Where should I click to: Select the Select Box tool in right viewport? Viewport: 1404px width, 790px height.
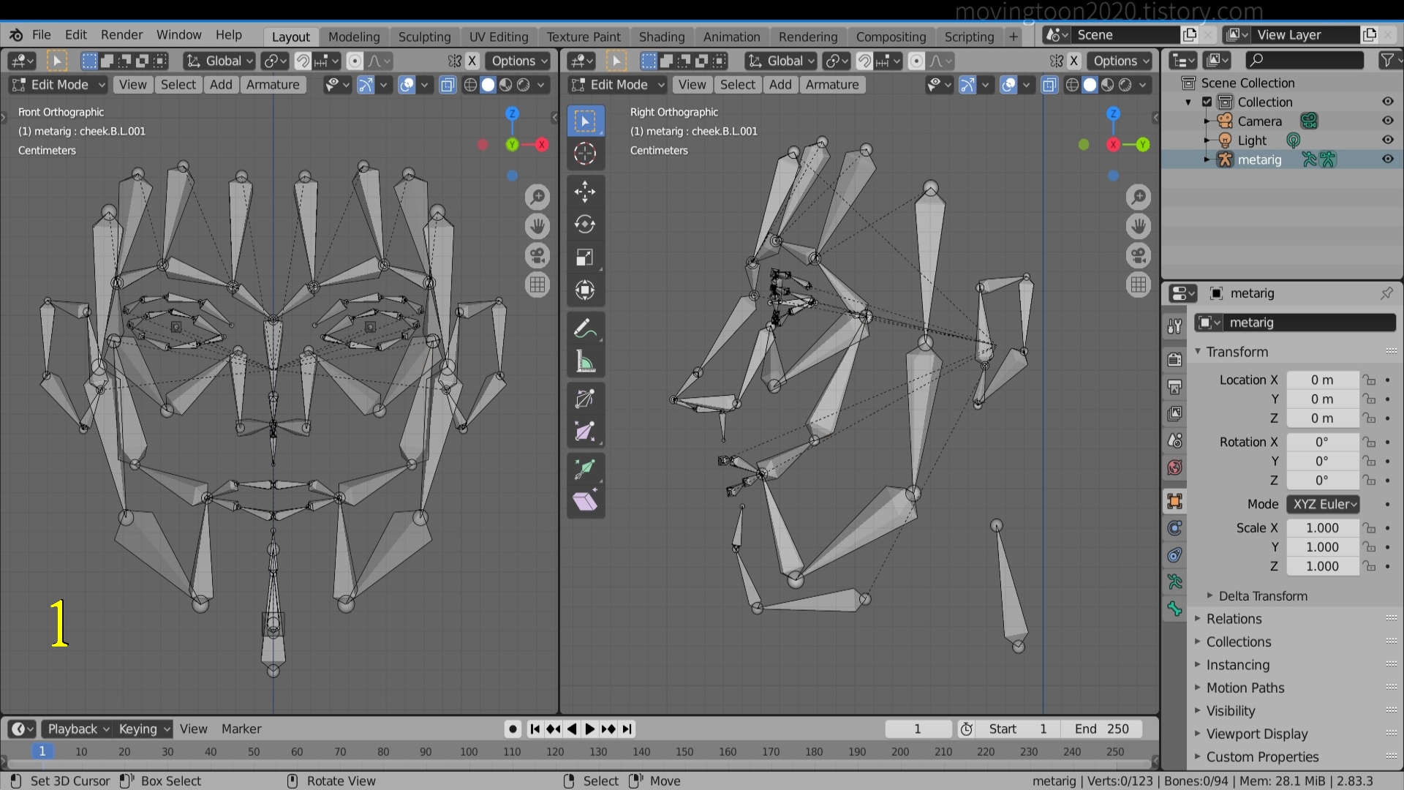point(585,121)
